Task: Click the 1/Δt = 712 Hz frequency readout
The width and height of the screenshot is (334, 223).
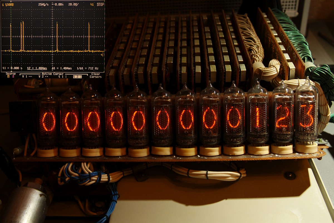Action: [88, 68]
